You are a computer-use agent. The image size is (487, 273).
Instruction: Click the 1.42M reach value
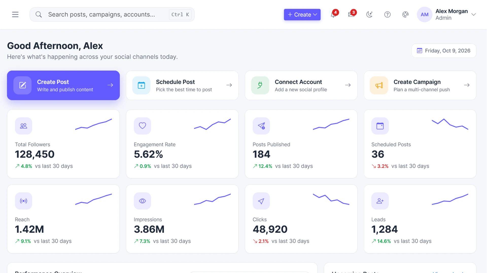(29, 229)
